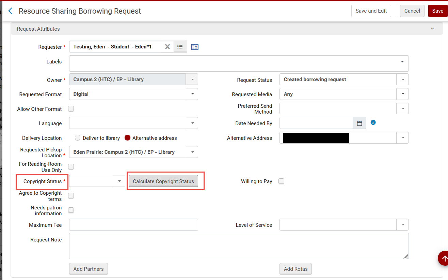Image resolution: width=448 pixels, height=280 pixels.
Task: Click the Add Rotas button
Action: 295,269
